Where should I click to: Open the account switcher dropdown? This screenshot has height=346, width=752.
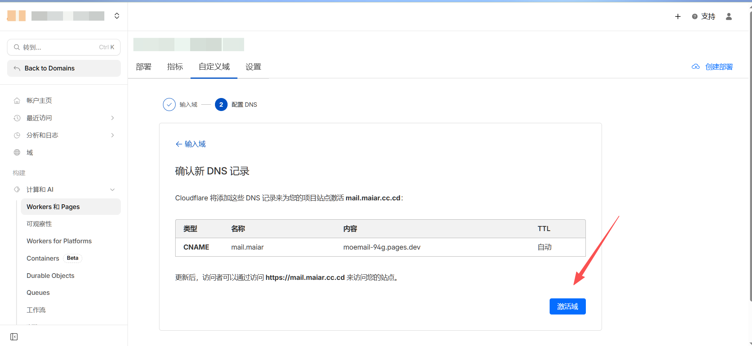click(x=117, y=16)
